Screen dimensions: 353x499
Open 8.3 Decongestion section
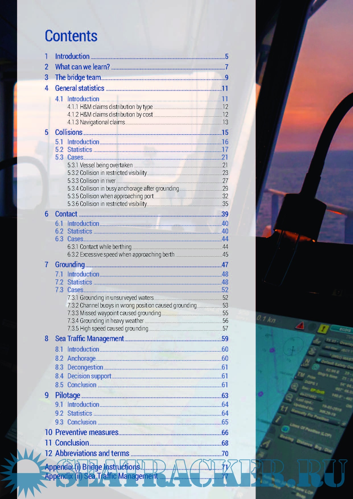pyautogui.click(x=85, y=367)
